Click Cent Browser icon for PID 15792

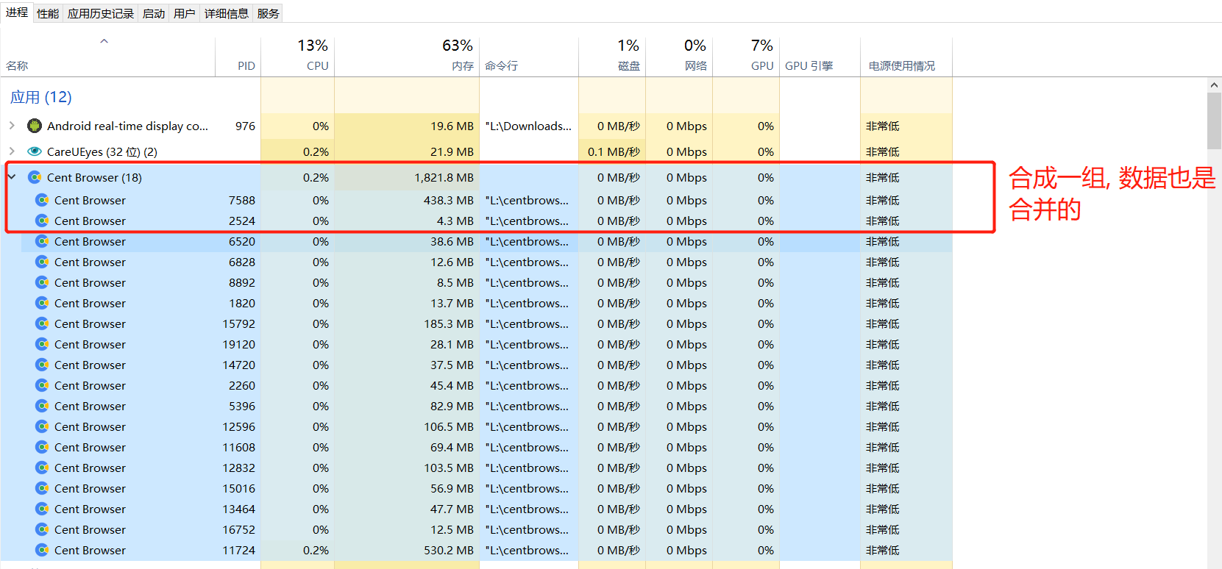42,323
